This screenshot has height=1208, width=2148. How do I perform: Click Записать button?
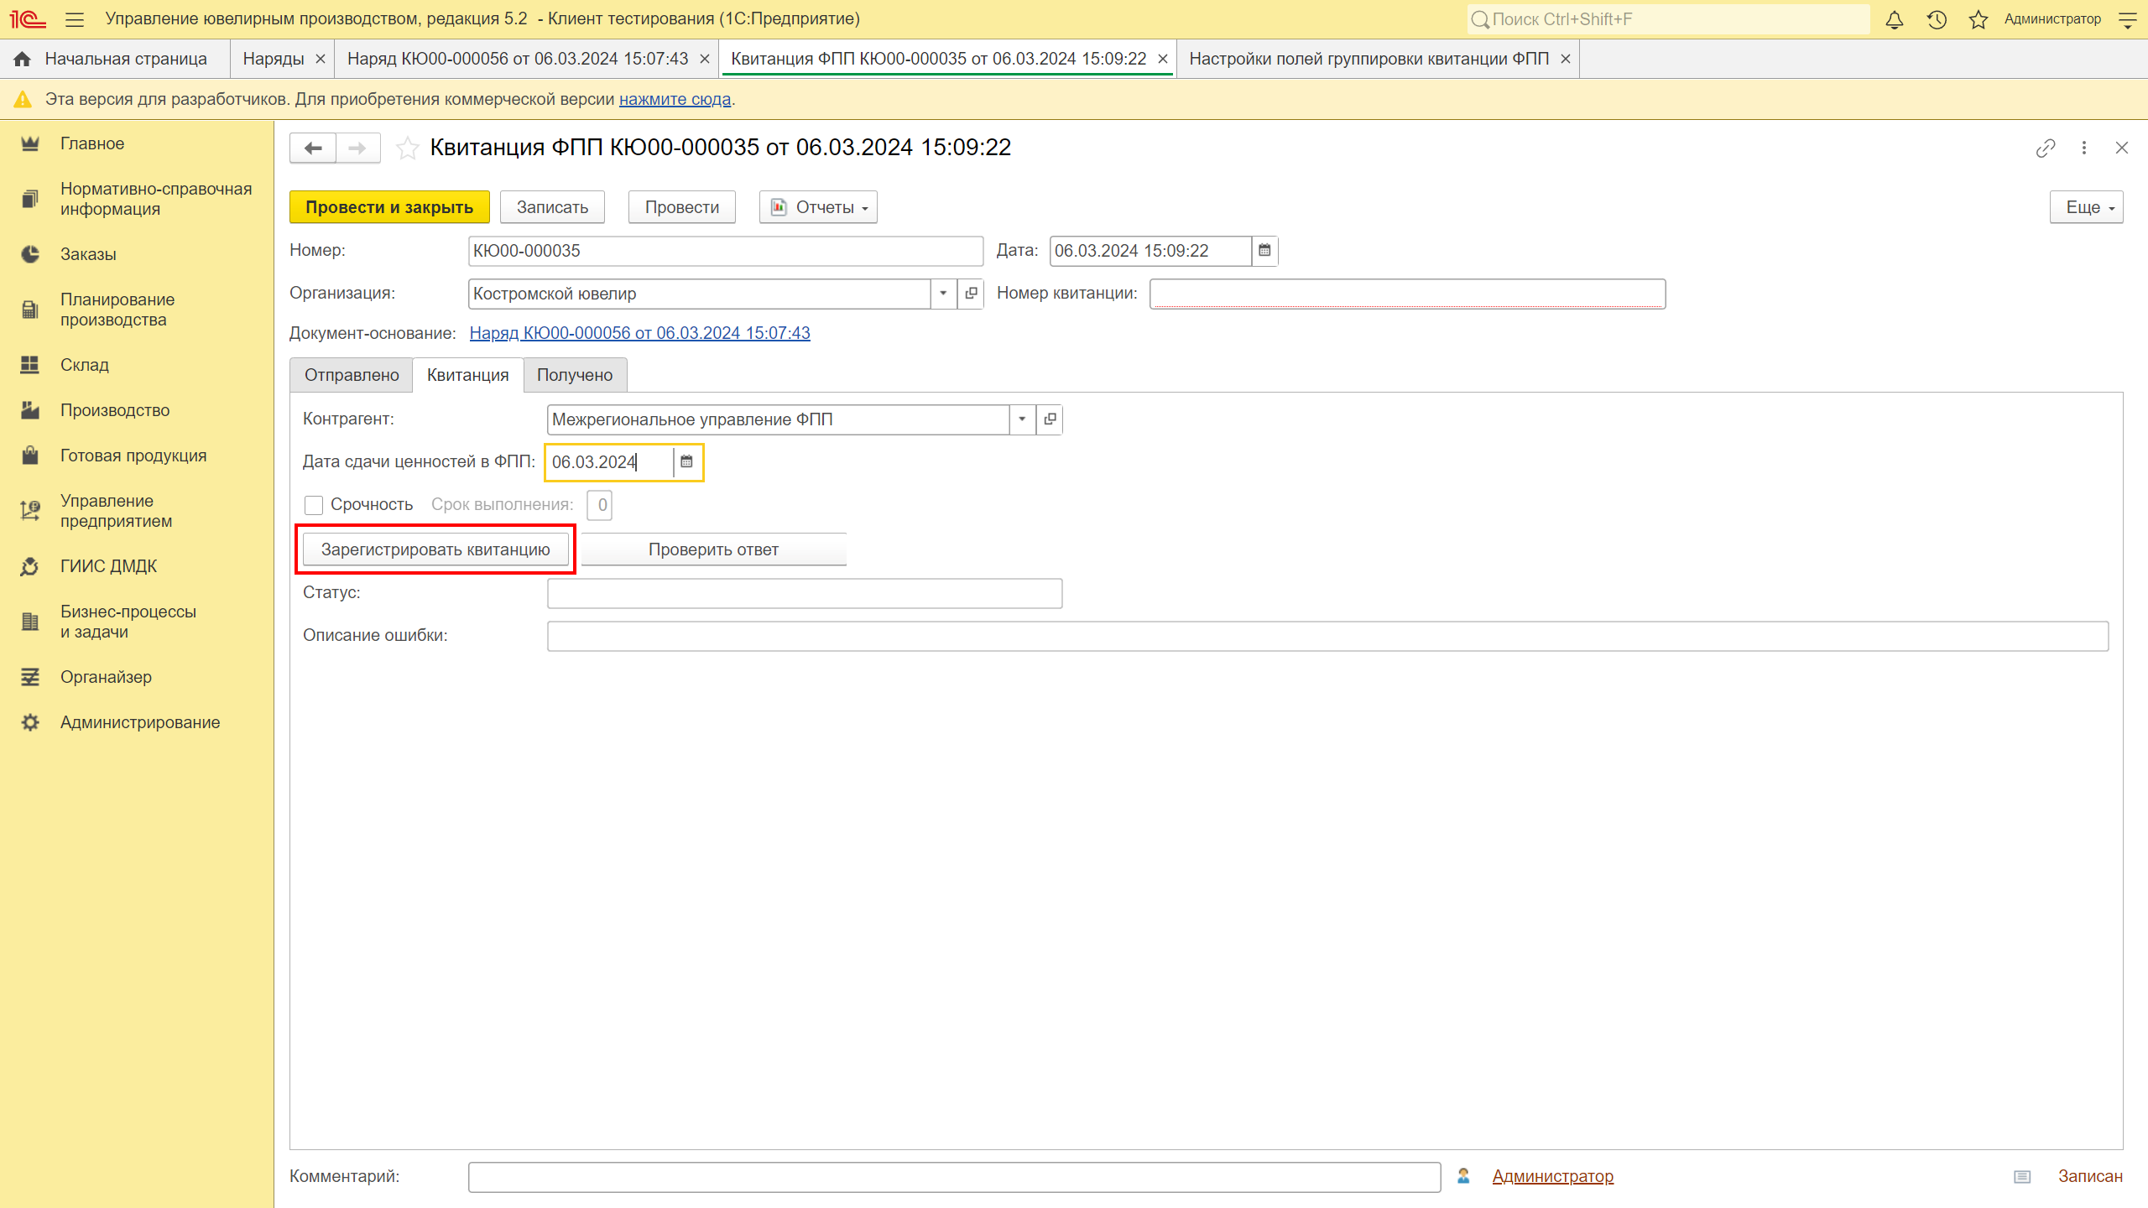click(552, 207)
